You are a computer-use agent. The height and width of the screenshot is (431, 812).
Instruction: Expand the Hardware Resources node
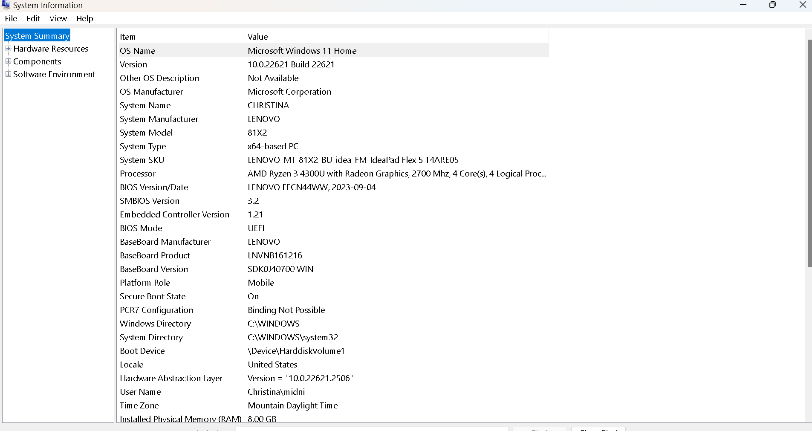pyautogui.click(x=8, y=49)
